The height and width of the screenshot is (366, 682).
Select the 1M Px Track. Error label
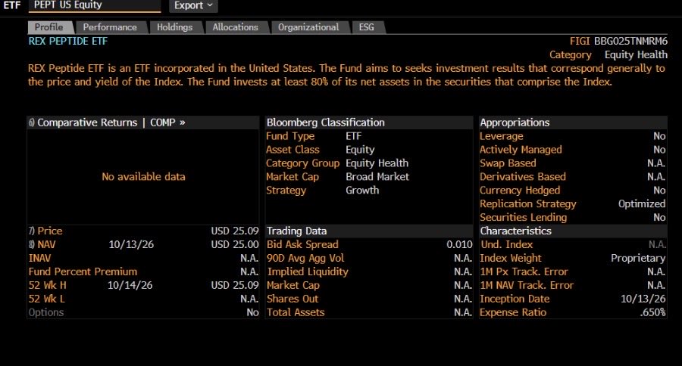coord(524,271)
